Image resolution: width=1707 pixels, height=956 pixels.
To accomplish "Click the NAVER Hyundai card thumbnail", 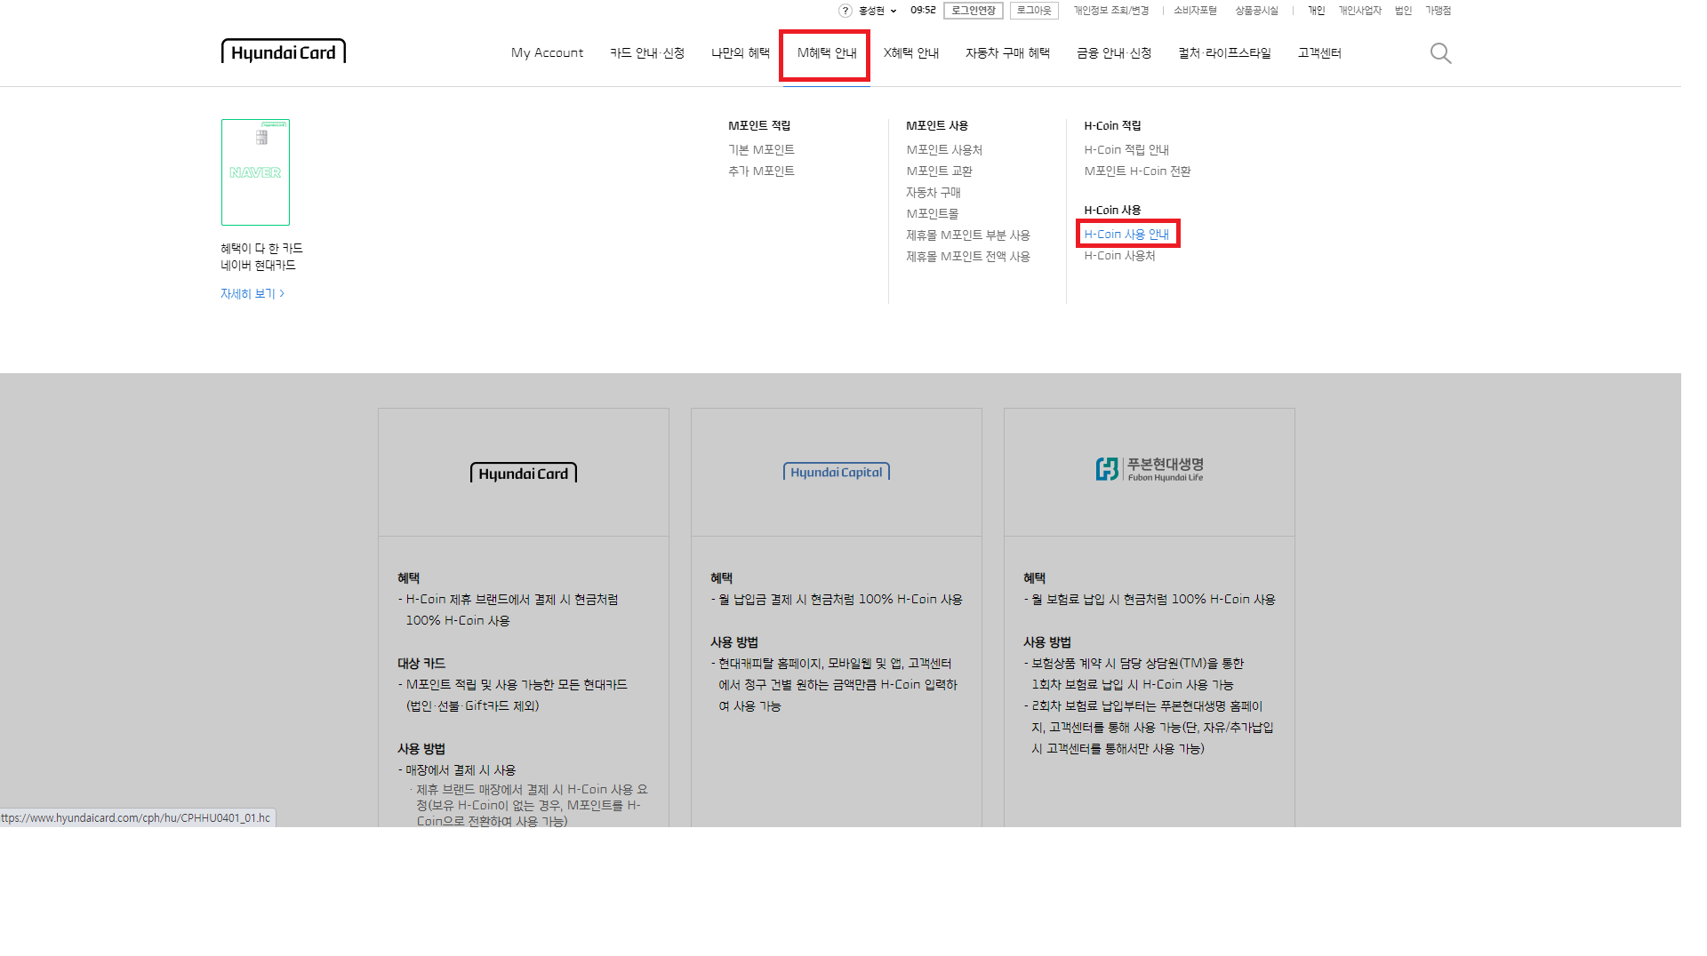I will point(255,172).
